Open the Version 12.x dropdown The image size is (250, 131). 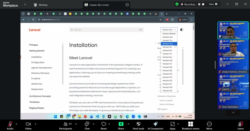click(169, 30)
